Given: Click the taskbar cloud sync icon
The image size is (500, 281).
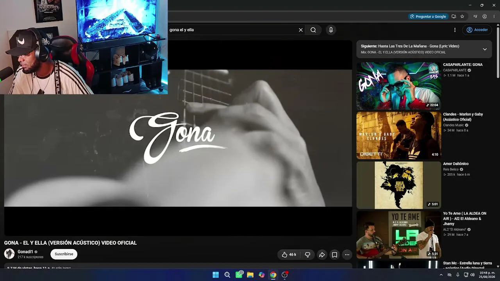Looking at the screenshot, I should (x=449, y=275).
